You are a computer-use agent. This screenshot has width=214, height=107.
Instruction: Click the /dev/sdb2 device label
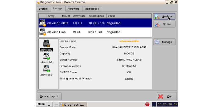46,62
